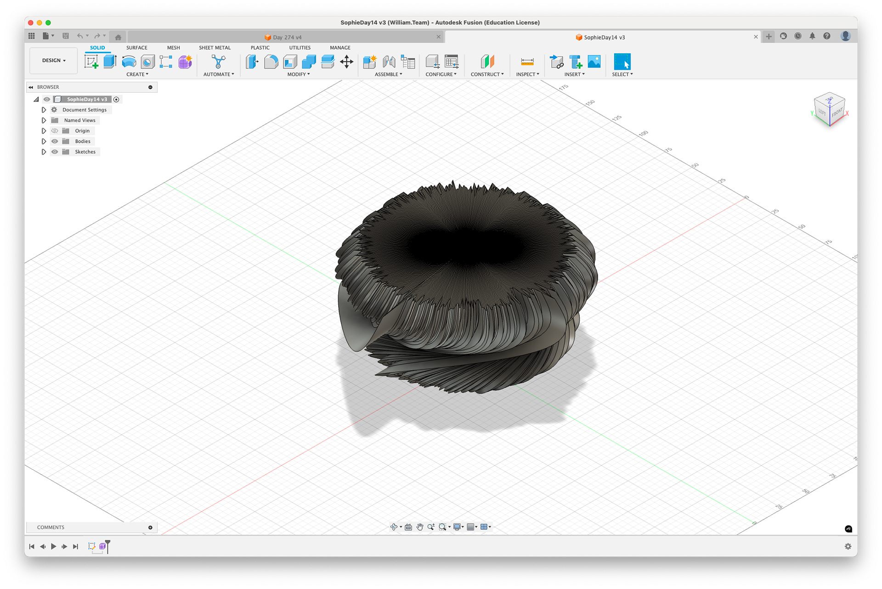Expand the Named Views node
This screenshot has height=589, width=882.
[44, 120]
